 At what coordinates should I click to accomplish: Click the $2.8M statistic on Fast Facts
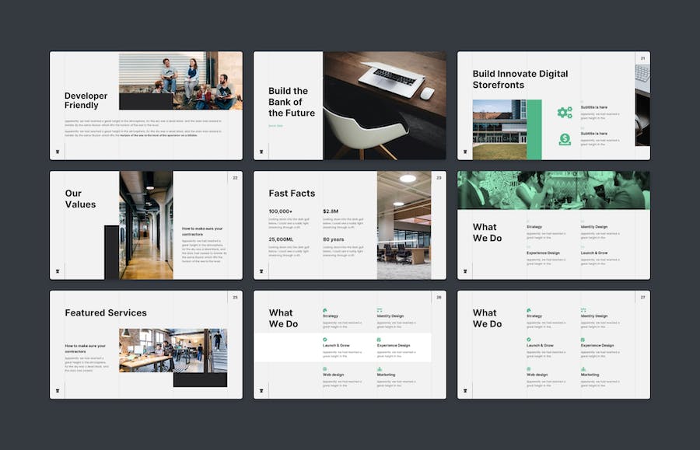click(332, 211)
